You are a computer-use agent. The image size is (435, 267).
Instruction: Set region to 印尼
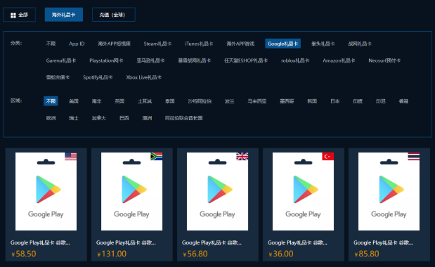[x=381, y=101]
